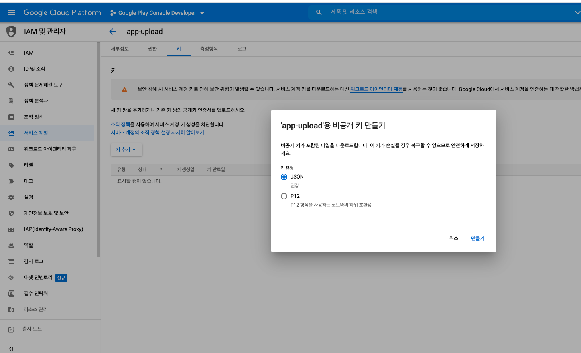Image resolution: width=581 pixels, height=353 pixels.
Task: Switch to the 권한 tab
Action: (x=152, y=49)
